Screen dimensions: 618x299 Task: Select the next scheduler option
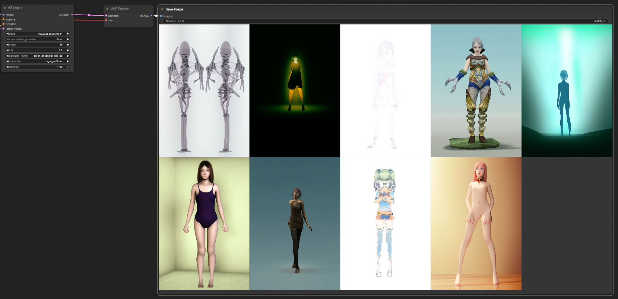[68, 62]
